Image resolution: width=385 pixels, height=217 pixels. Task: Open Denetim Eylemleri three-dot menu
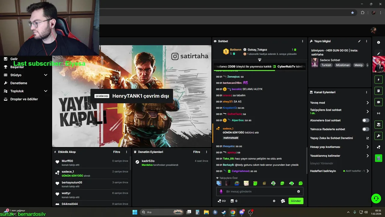coord(206,152)
